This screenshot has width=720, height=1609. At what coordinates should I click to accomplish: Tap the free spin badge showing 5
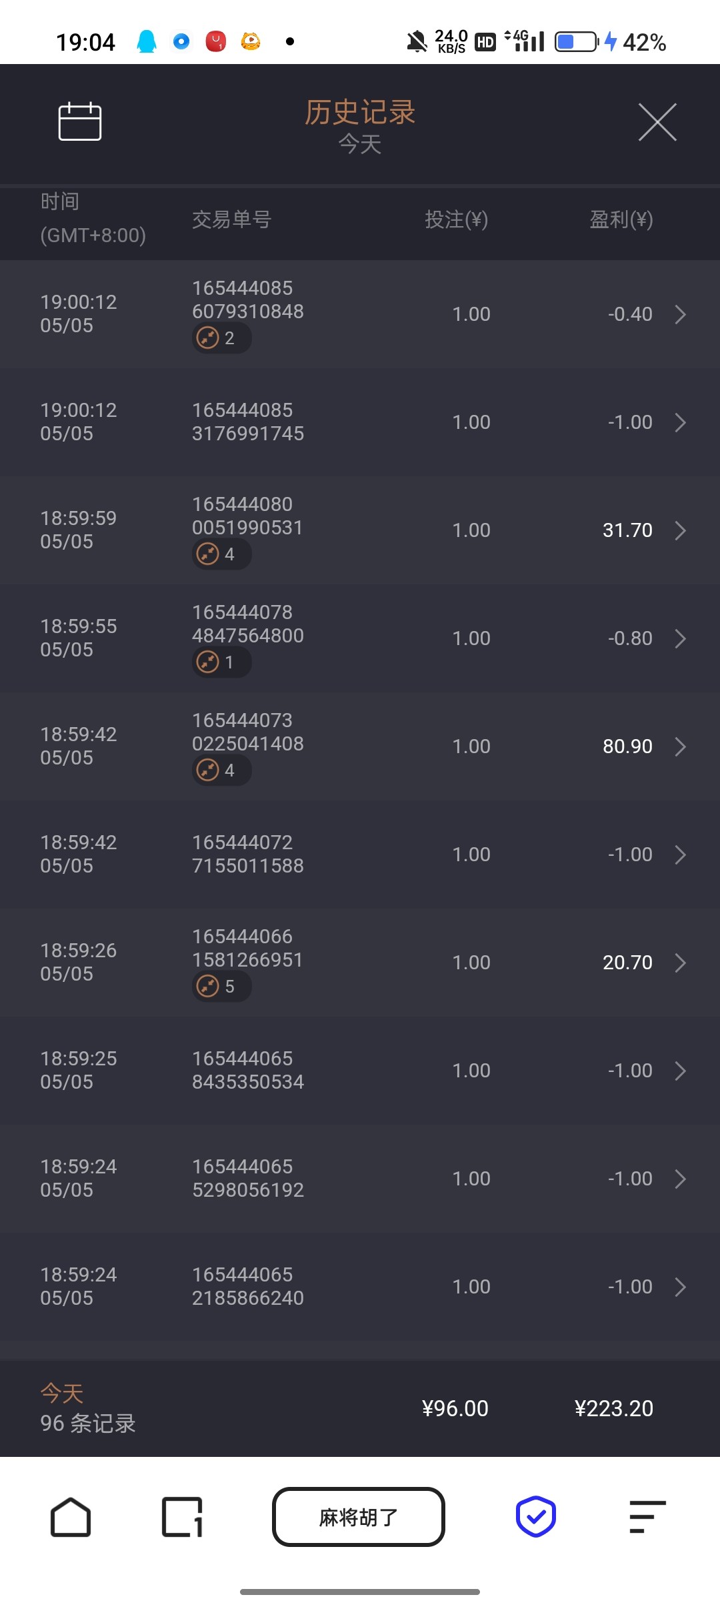(221, 987)
